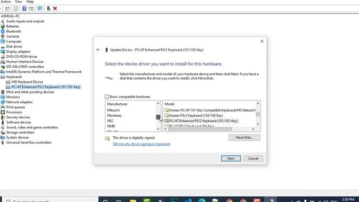Click the HID Keyboard Device icon

tap(8, 82)
